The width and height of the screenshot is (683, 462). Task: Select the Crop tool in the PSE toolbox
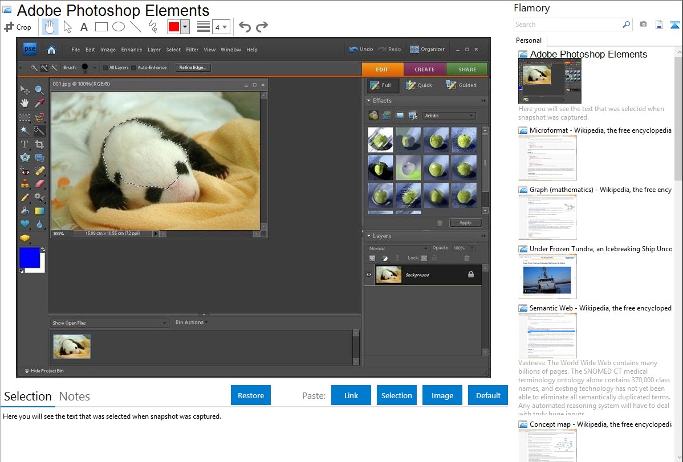[x=39, y=144]
